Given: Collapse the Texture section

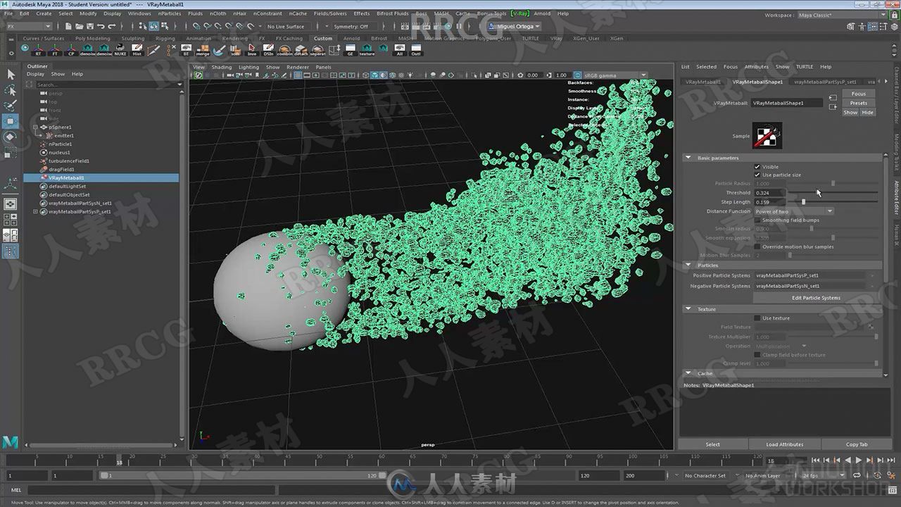Looking at the screenshot, I should [688, 309].
